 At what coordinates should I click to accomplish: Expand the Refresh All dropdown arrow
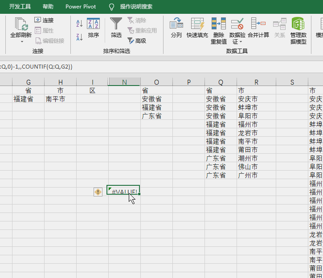tap(21, 42)
